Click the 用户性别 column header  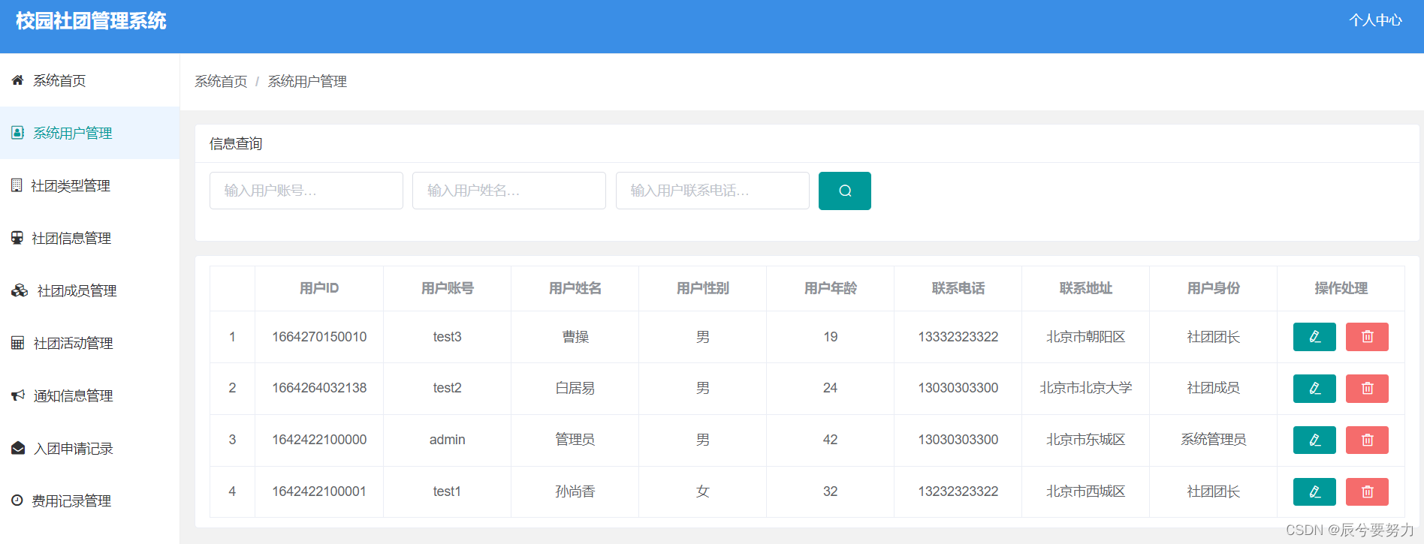[703, 288]
